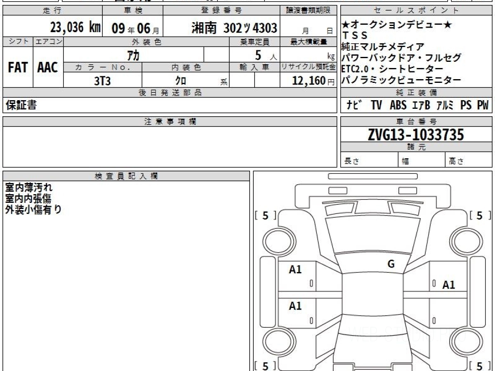Select the mileage value 23,036 km
The width and height of the screenshot is (495, 371).
pyautogui.click(x=75, y=28)
